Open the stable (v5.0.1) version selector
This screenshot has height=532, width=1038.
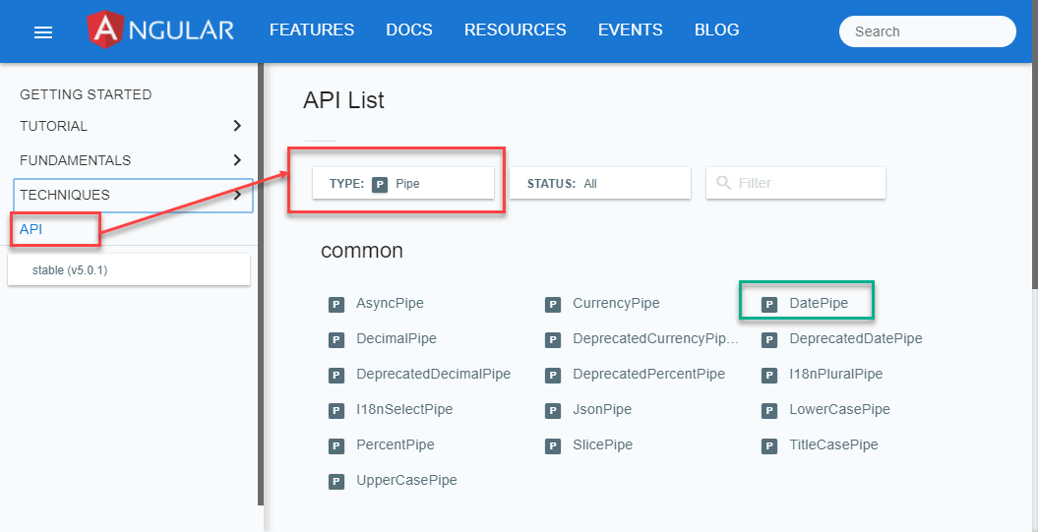tap(128, 269)
